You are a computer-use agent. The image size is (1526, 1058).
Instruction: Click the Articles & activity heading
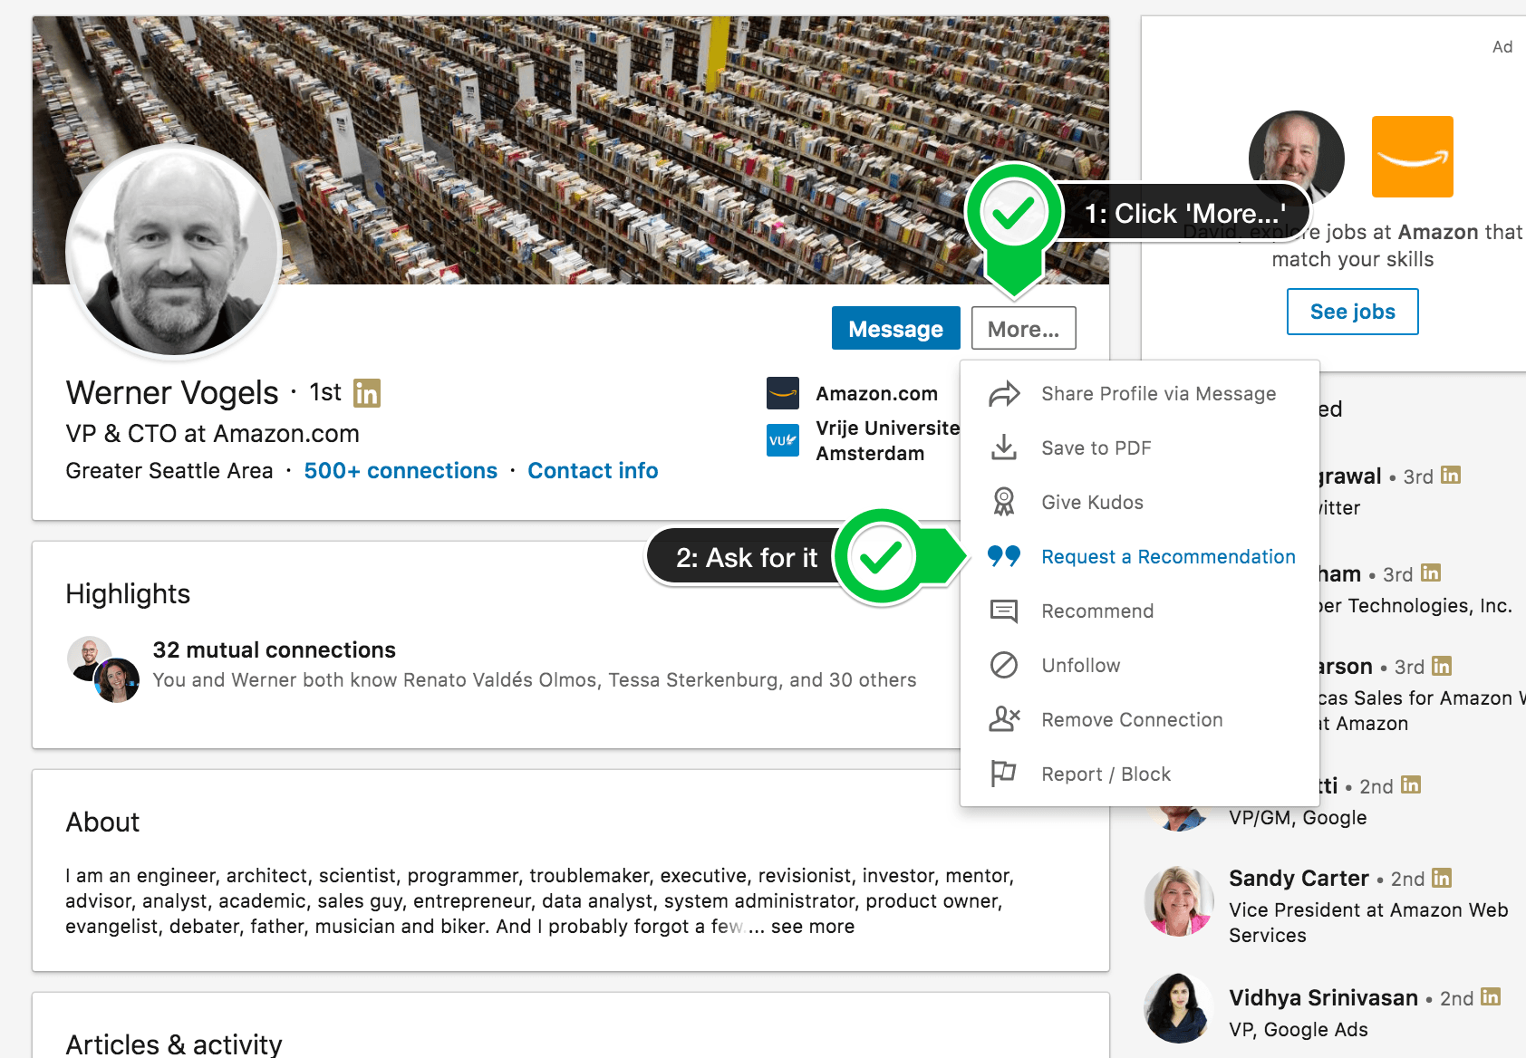pos(174,1044)
